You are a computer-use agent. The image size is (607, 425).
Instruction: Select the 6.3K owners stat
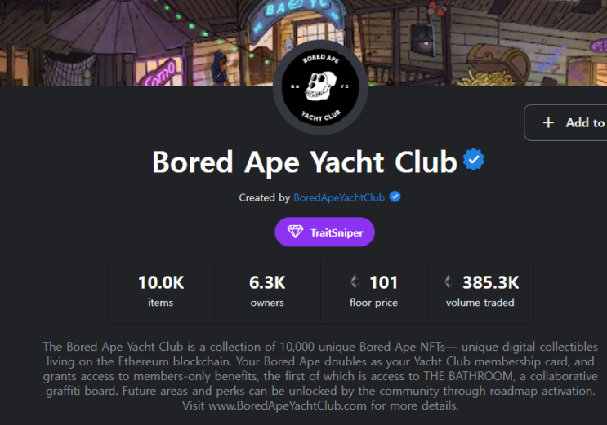coord(267,291)
